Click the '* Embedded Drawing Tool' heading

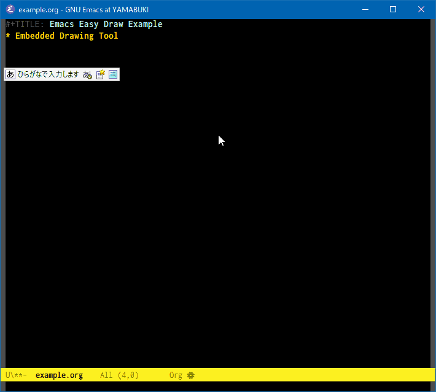pyautogui.click(x=62, y=36)
